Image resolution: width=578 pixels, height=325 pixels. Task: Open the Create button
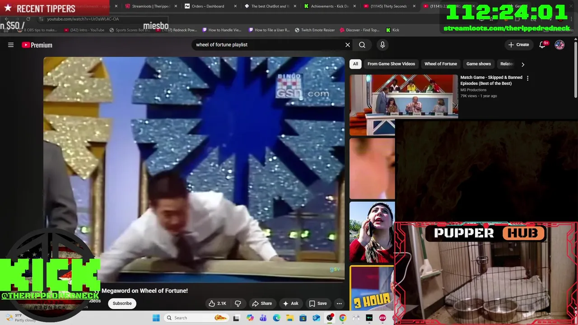coord(518,45)
